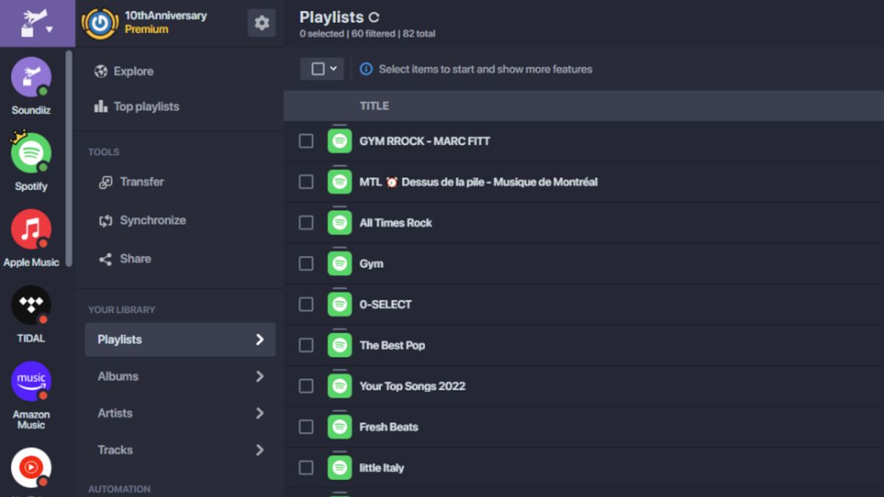This screenshot has height=497, width=884.
Task: Open the Share tool
Action: coord(136,258)
